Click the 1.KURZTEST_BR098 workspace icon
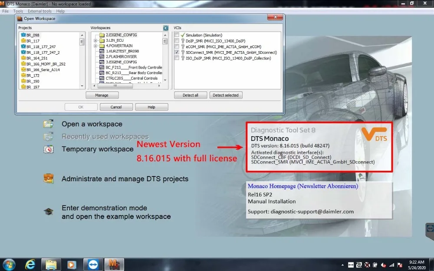Image resolution: width=434 pixels, height=271 pixels. point(102,51)
